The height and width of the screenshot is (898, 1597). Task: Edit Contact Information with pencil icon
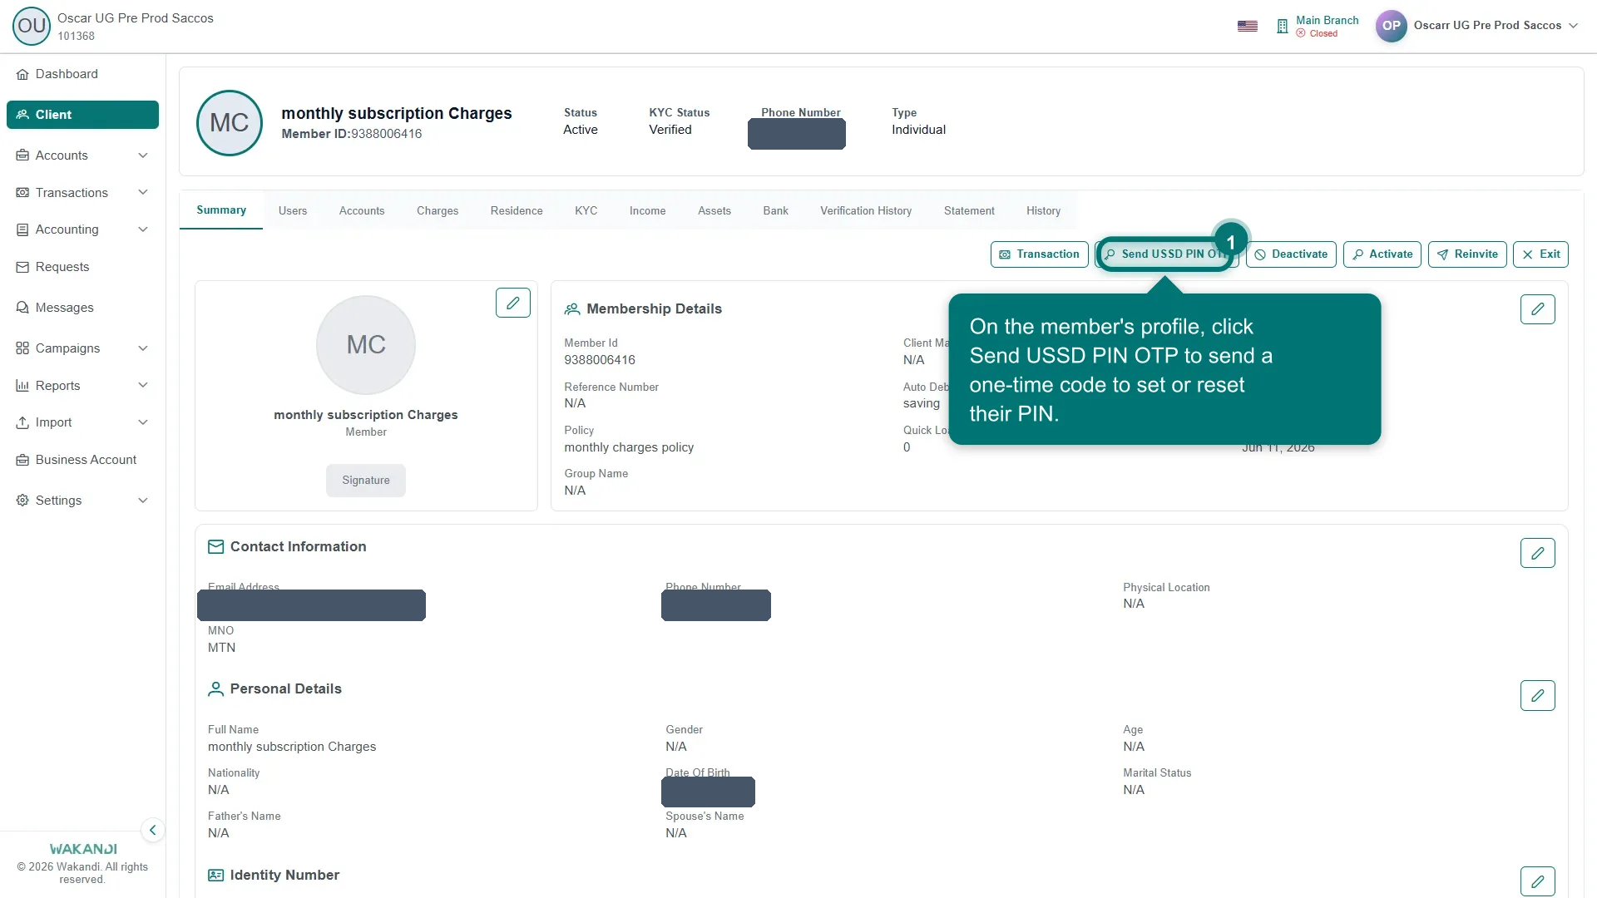(1538, 553)
